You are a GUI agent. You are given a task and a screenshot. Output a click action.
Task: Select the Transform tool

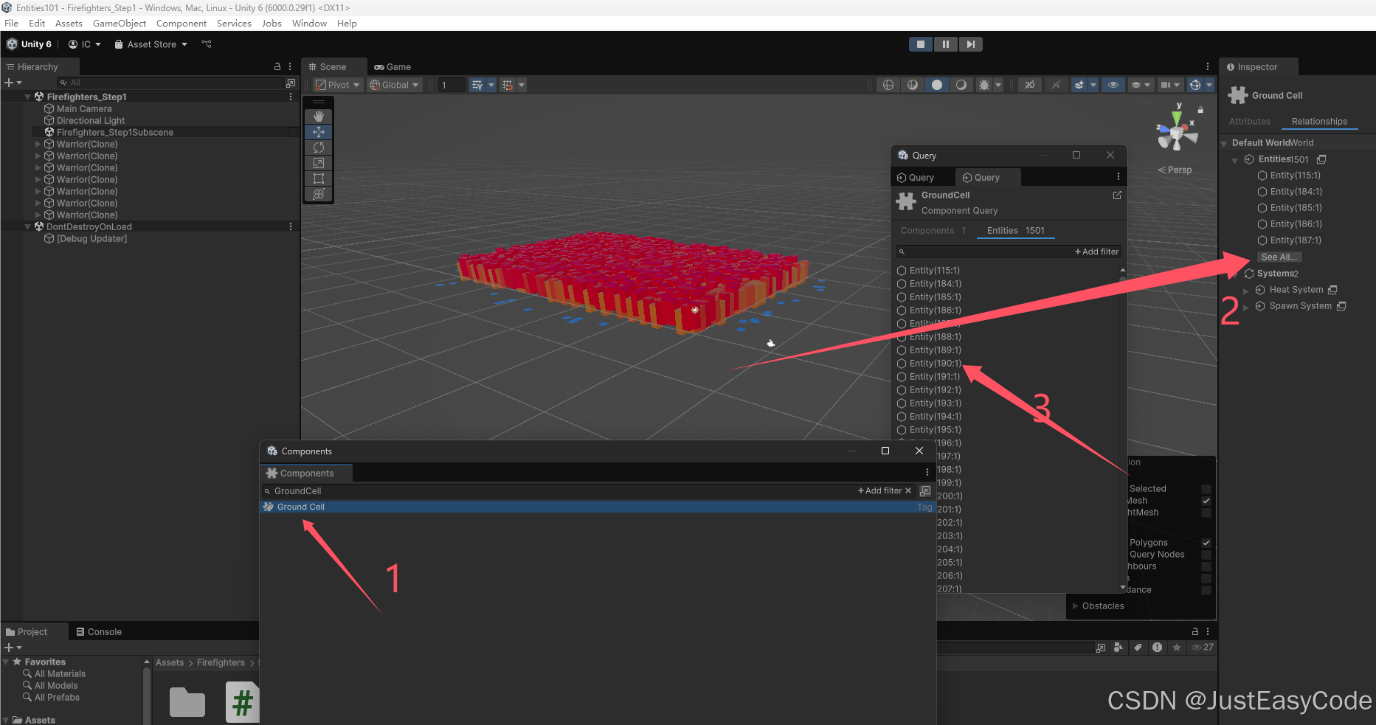[x=319, y=194]
